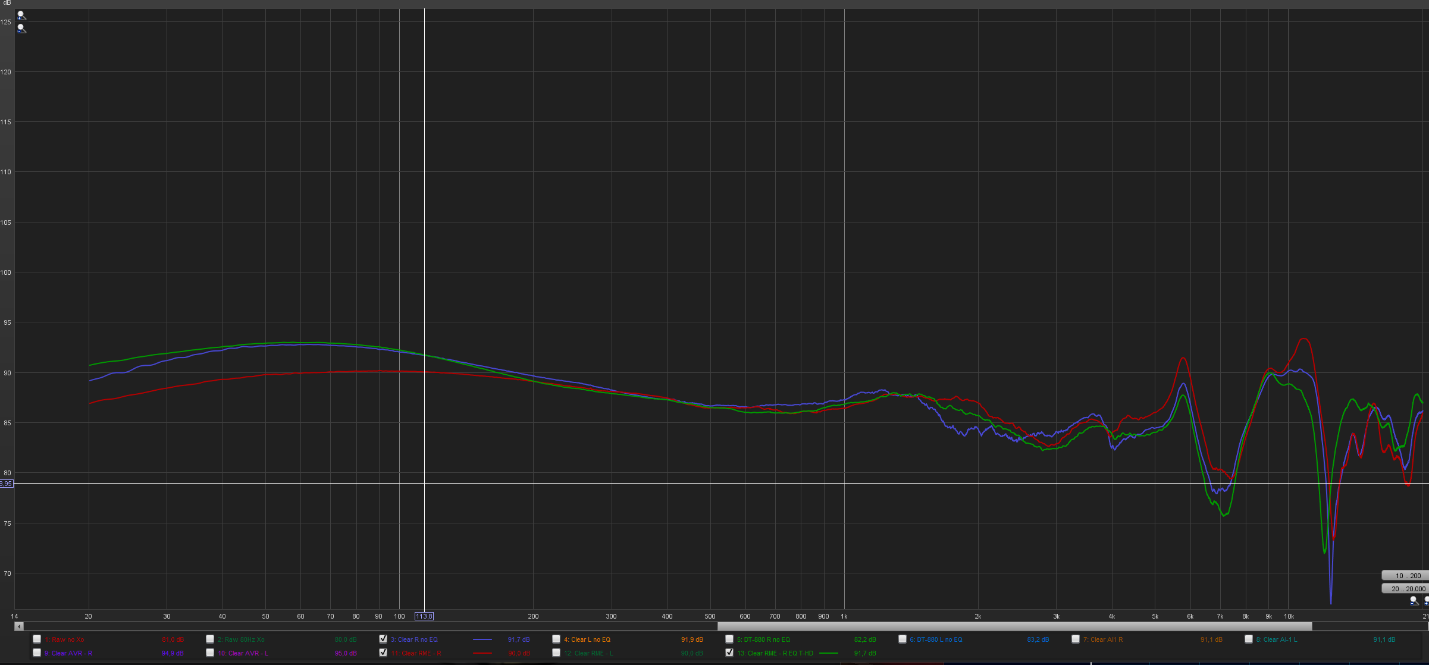Select legend label '6: DT-880 L no EQ'
This screenshot has height=665, width=1429.
(936, 639)
